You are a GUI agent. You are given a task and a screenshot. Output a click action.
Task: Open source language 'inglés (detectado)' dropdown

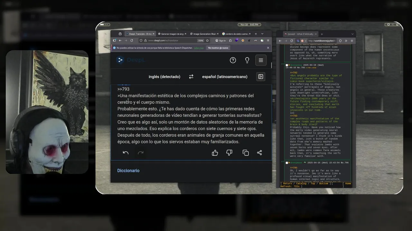164,77
